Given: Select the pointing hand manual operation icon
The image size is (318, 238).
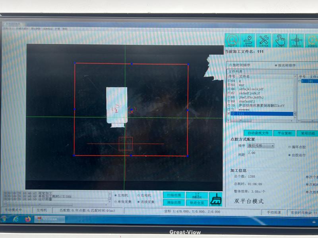Looking at the screenshot, I should [x=280, y=40].
